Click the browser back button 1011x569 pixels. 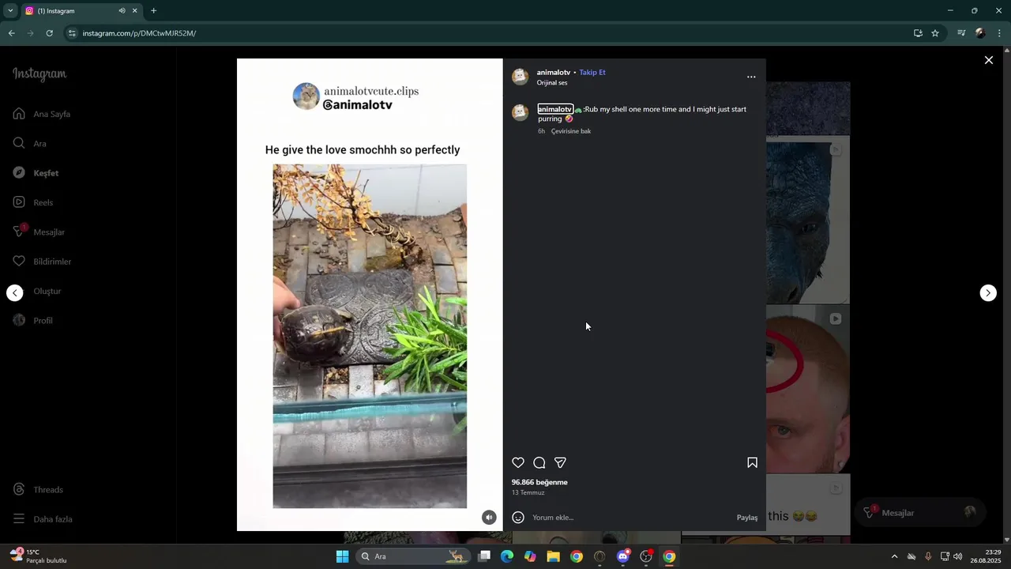click(11, 33)
